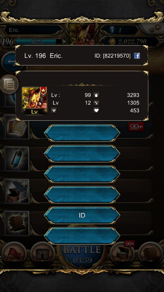Click the blue button labeled ID
Screen dimensions: 164x292
[82, 215]
